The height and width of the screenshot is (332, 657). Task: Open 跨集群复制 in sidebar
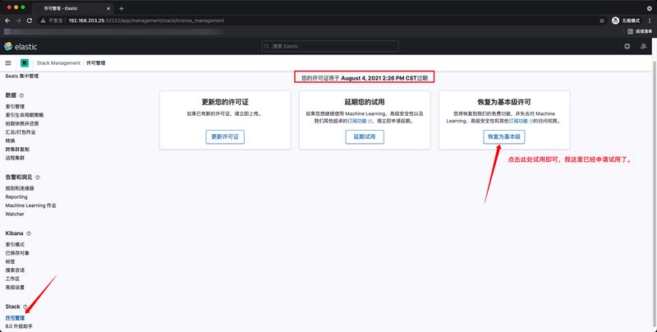17,150
